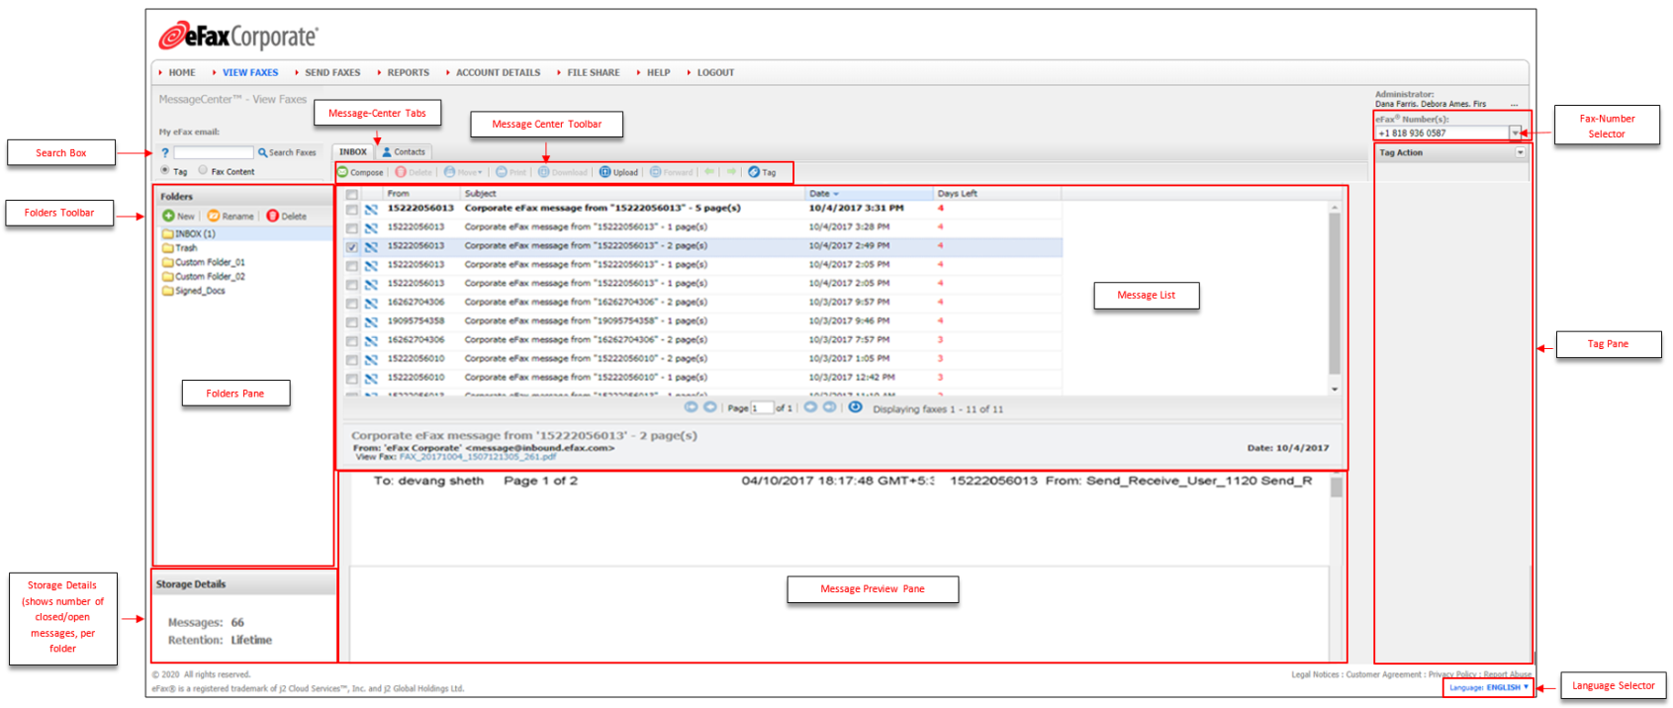Click the Forward toolbar icon
Image resolution: width=1673 pixels, height=708 pixels.
tap(656, 172)
